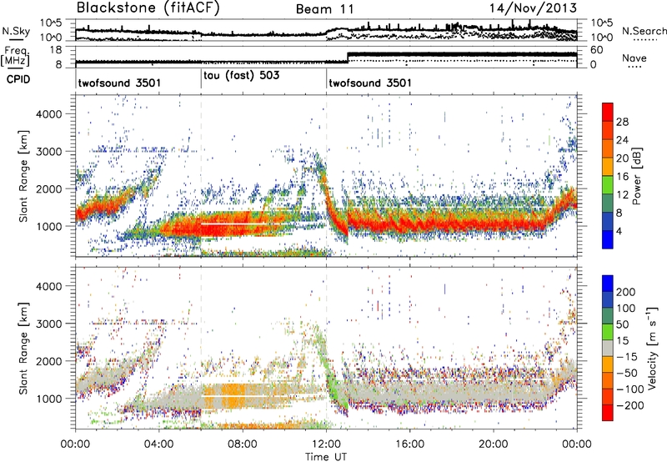Click the "4000" tick on the power panel
This screenshot has height=462, width=667.
tap(48, 114)
